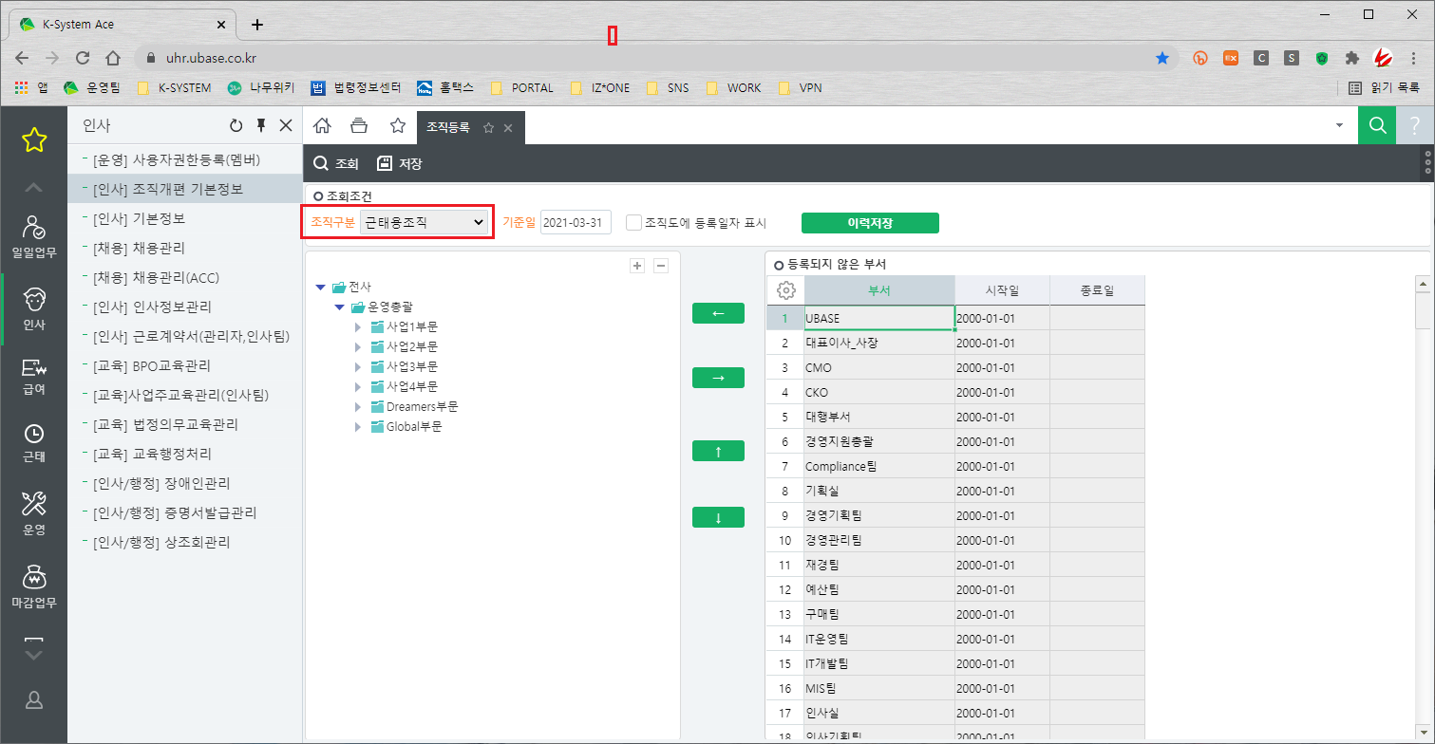Image resolution: width=1435 pixels, height=744 pixels.
Task: Click the 부서 column header
Action: click(878, 290)
